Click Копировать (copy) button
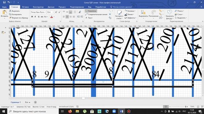 [x=15, y=14]
